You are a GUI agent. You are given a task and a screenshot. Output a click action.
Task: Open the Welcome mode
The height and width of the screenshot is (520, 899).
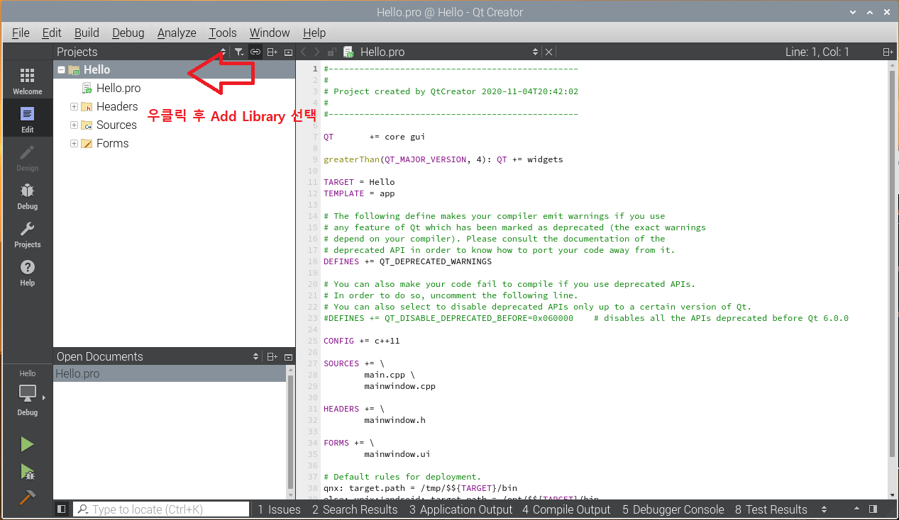click(27, 81)
